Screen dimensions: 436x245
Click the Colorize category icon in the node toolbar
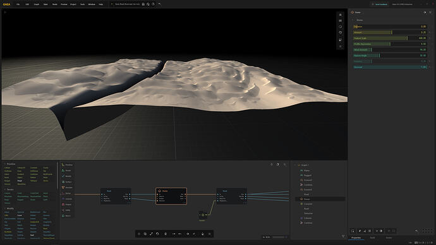[63, 199]
